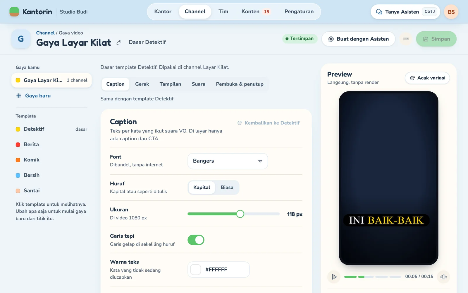Click the G channel avatar icon
Image resolution: width=468 pixels, height=293 pixels.
click(21, 39)
